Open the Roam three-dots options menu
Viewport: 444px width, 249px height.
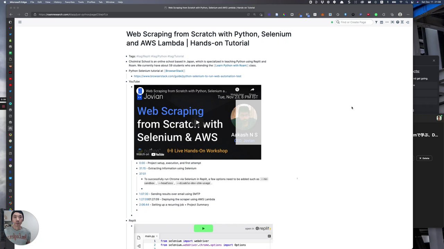pyautogui.click(x=387, y=22)
